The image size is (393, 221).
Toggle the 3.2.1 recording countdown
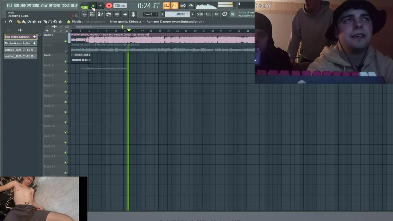(x=174, y=6)
